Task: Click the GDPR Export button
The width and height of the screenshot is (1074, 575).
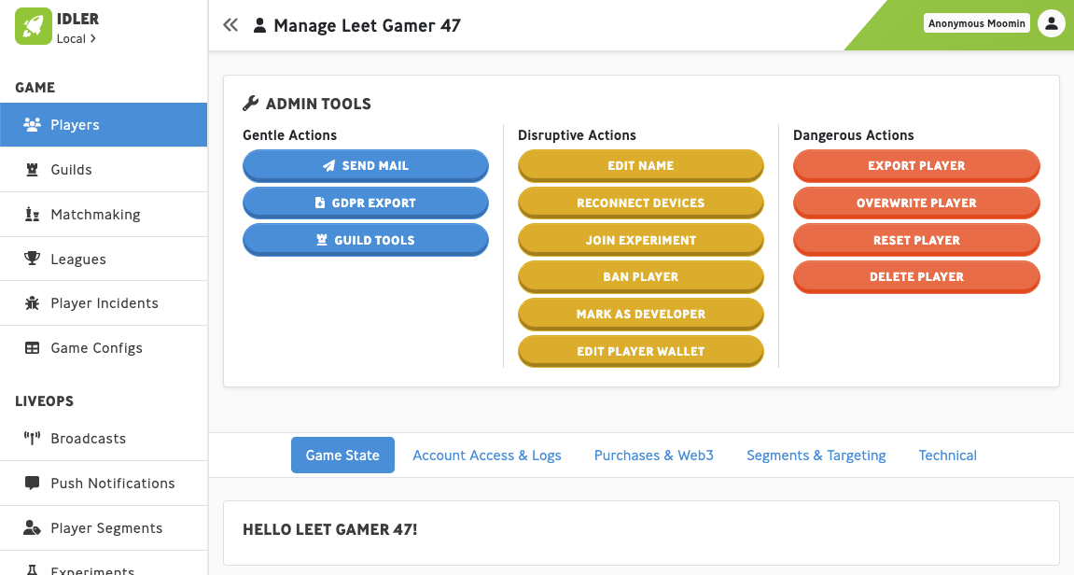Action: click(366, 203)
